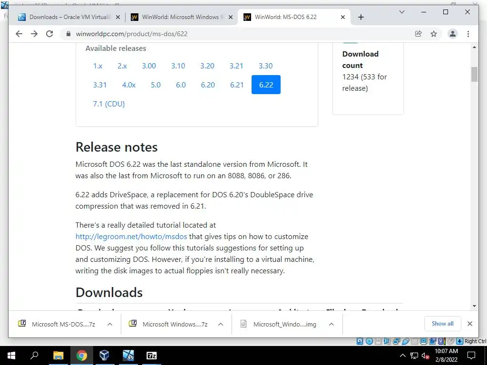Click Show all downloads
Image resolution: width=487 pixels, height=365 pixels.
pos(443,324)
